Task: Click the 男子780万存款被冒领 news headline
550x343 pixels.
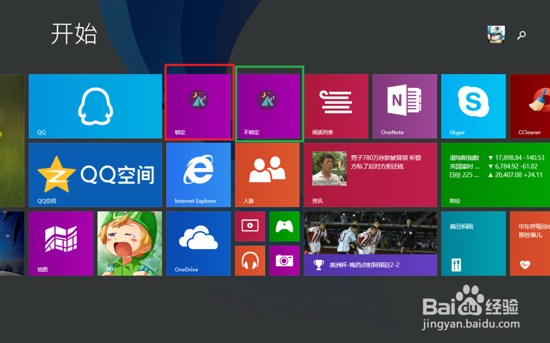Action: click(x=386, y=162)
